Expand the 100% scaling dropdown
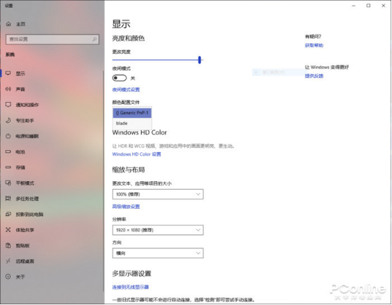The image size is (392, 305). 158,194
